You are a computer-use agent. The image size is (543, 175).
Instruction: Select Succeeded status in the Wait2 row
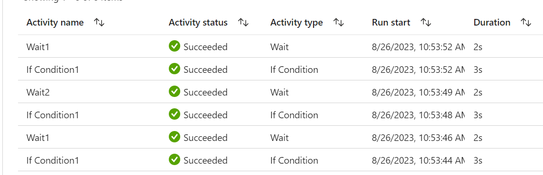point(205,92)
